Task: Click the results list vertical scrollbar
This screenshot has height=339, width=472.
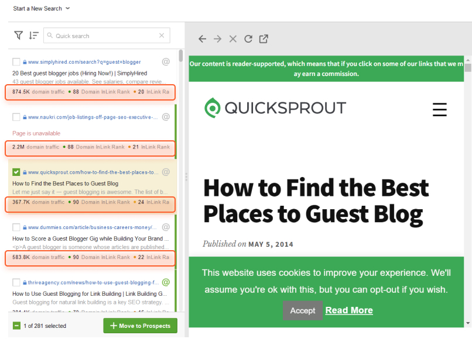Action: 180,56
